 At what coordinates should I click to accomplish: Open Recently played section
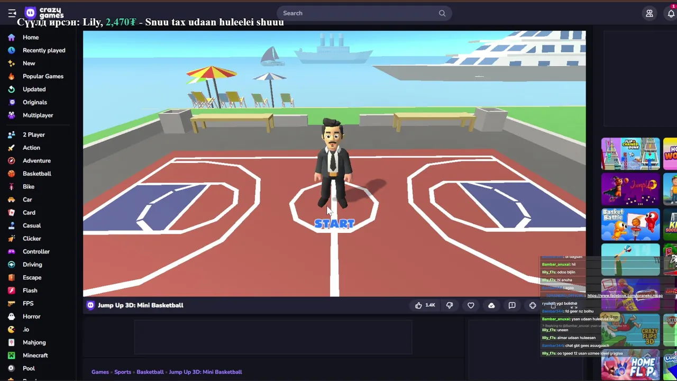pos(44,50)
